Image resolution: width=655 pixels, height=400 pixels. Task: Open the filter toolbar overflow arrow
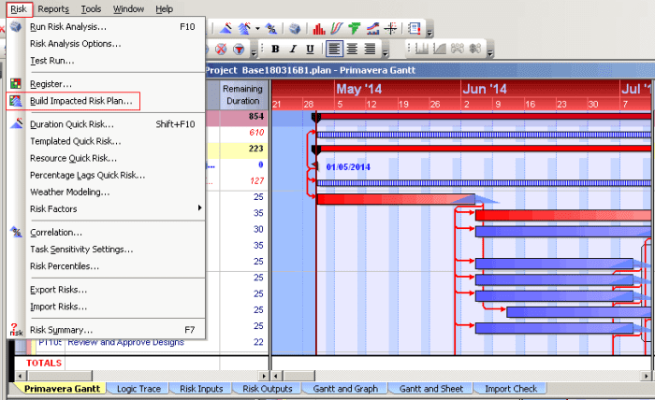[x=254, y=52]
